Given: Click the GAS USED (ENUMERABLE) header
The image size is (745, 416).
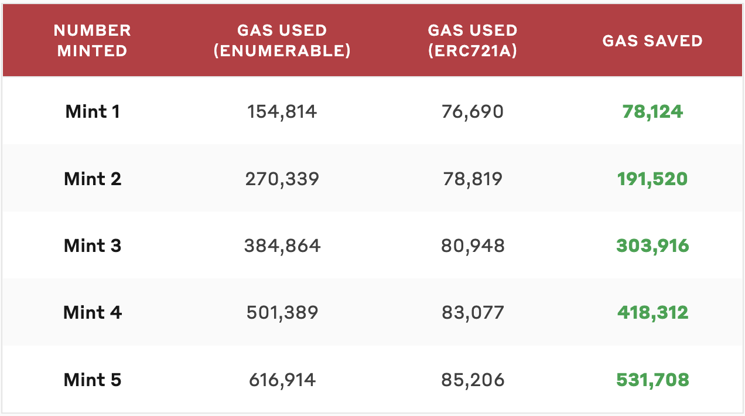Looking at the screenshot, I should (282, 40).
